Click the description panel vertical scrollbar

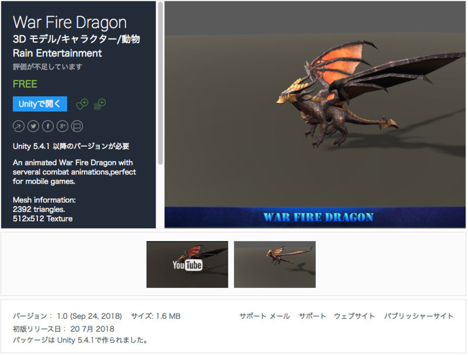point(160,84)
